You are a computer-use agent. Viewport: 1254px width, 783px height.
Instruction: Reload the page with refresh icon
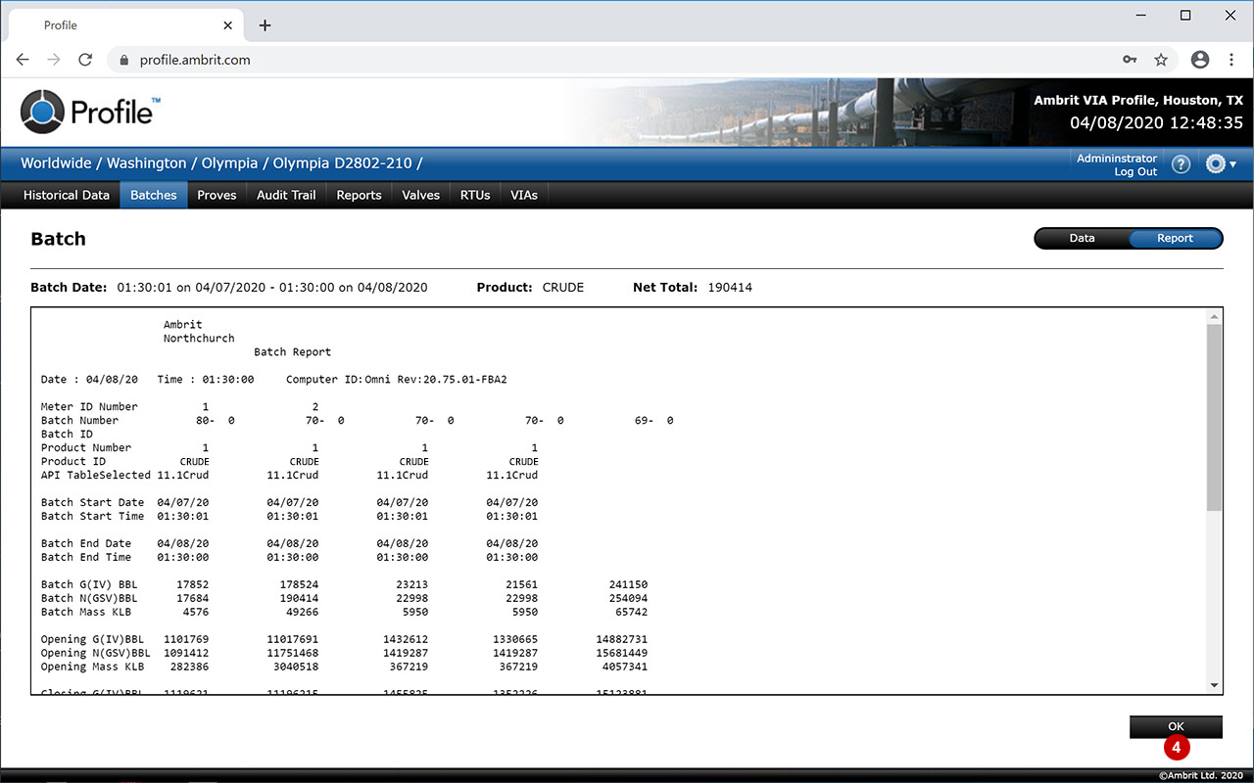pyautogui.click(x=85, y=60)
